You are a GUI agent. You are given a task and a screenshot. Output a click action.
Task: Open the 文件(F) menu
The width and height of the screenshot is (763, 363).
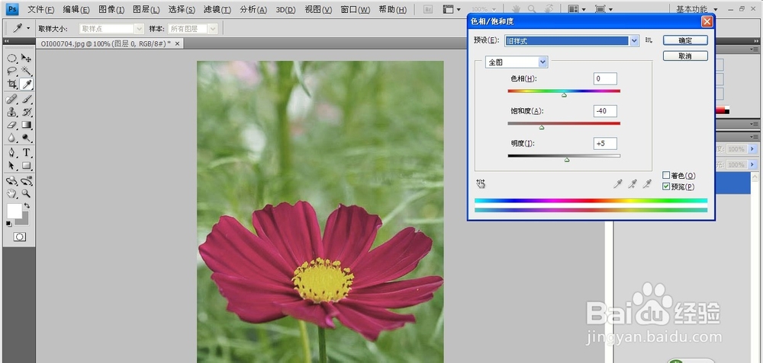[x=41, y=10]
